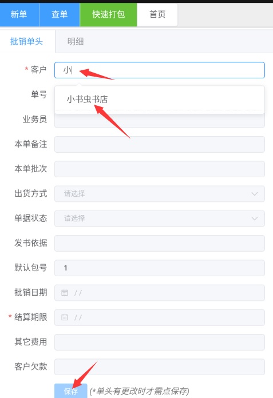The width and height of the screenshot is (273, 398).
Task: Expand the 单据状态 dropdown arrow
Action: pyautogui.click(x=255, y=218)
